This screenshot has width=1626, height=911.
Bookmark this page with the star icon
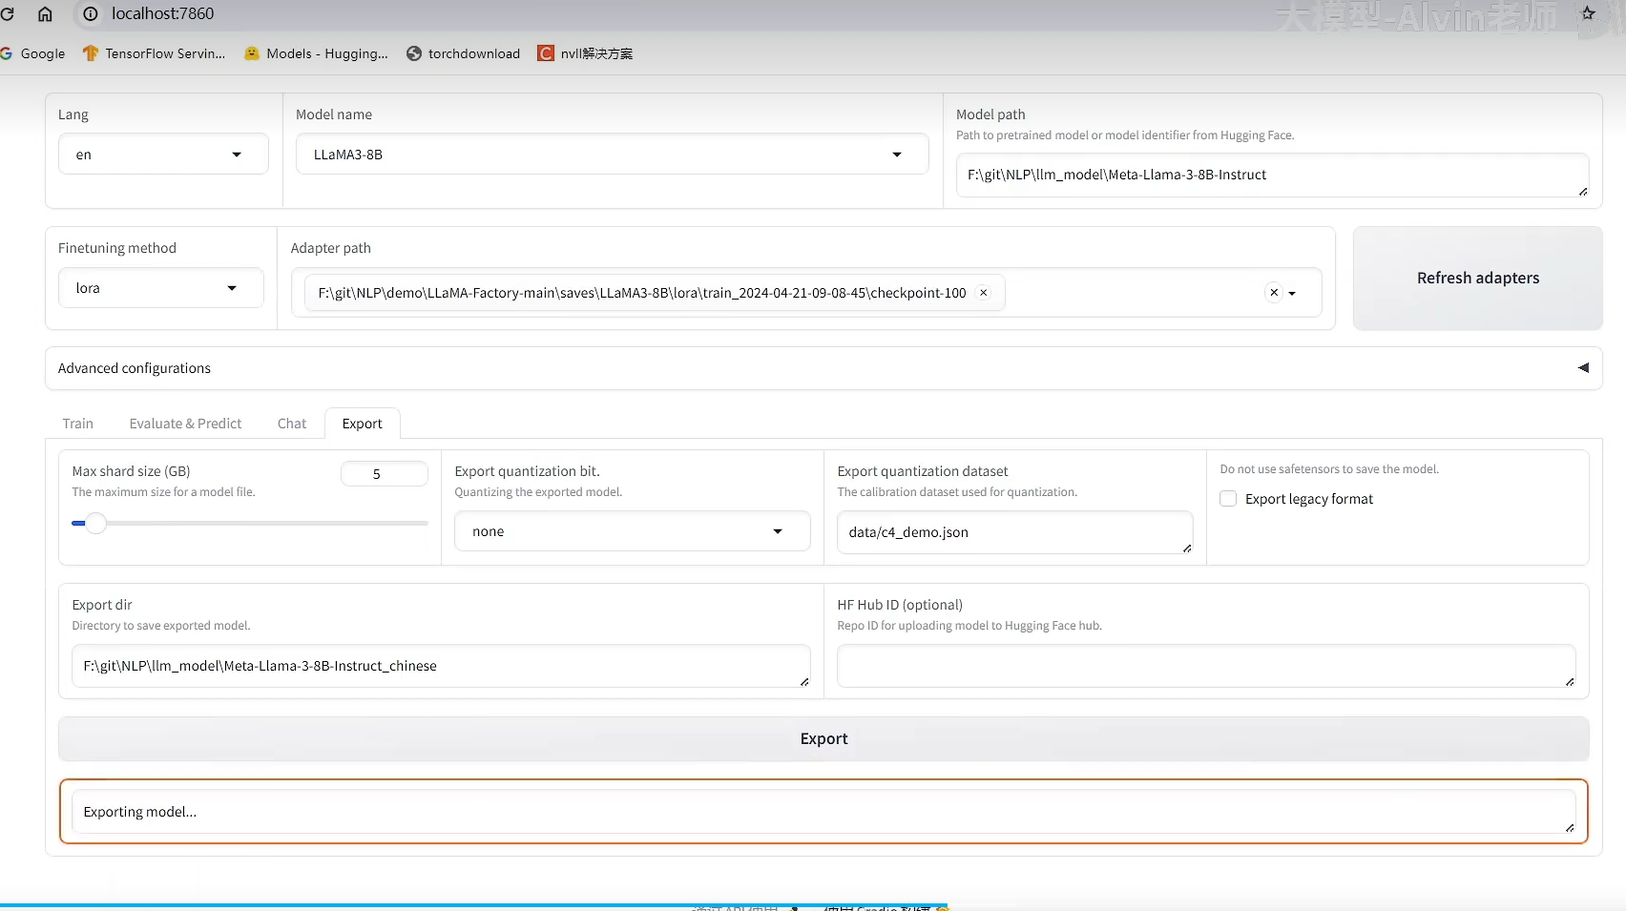coord(1588,12)
